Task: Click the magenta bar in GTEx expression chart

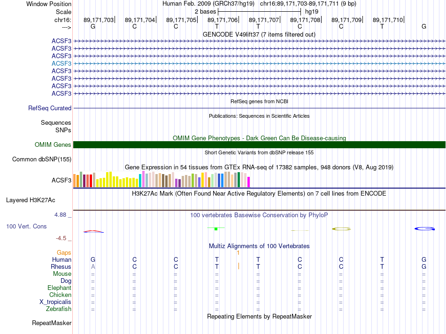Action: [x=248, y=182]
